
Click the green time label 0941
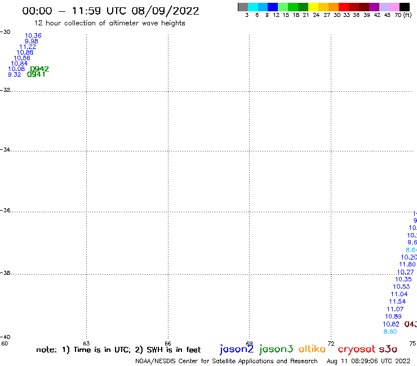pos(36,74)
